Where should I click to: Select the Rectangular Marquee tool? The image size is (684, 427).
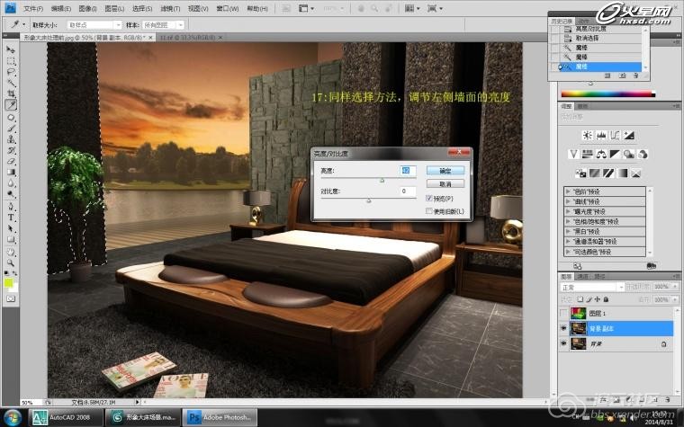(11, 61)
